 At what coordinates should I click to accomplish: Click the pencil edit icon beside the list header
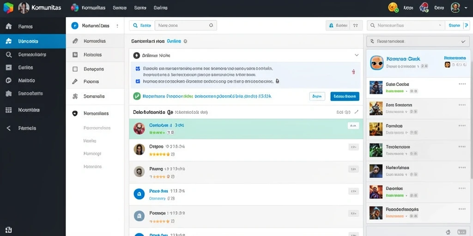pyautogui.click(x=356, y=112)
